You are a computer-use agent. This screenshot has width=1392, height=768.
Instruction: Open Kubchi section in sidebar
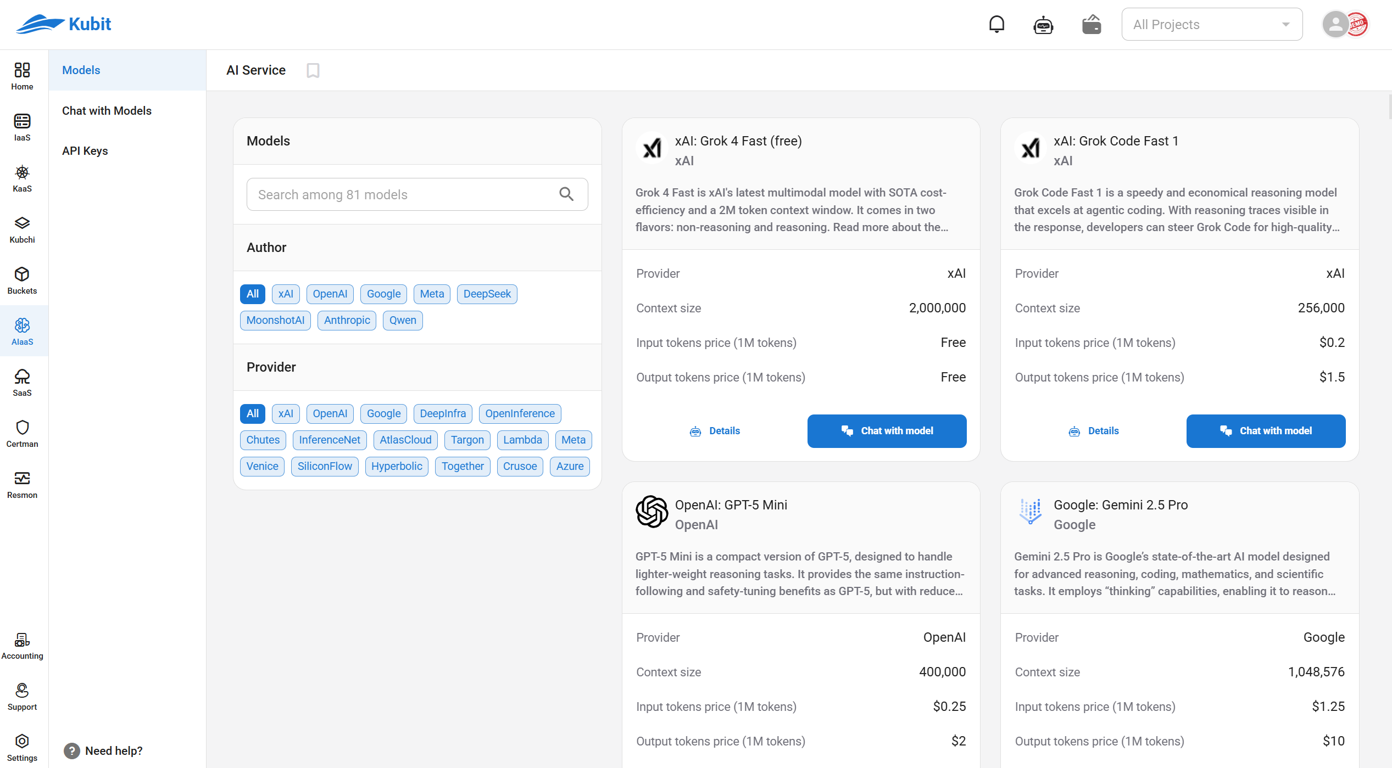tap(22, 229)
